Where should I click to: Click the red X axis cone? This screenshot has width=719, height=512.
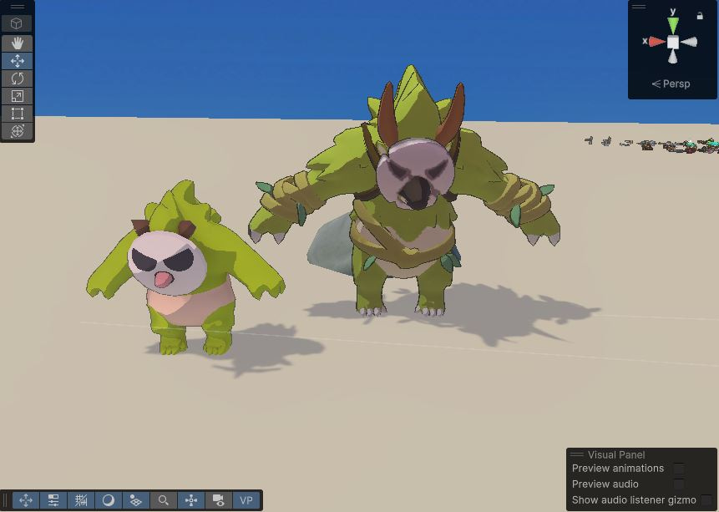656,42
